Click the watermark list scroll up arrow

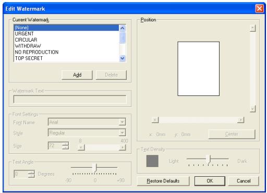(x=123, y=28)
